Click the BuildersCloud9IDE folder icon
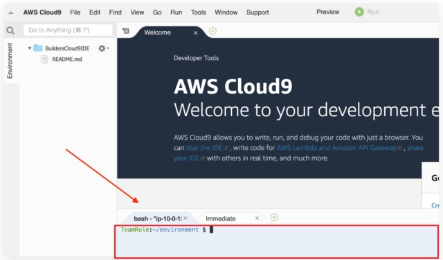Viewport: 443px width, 260px height. coord(38,48)
